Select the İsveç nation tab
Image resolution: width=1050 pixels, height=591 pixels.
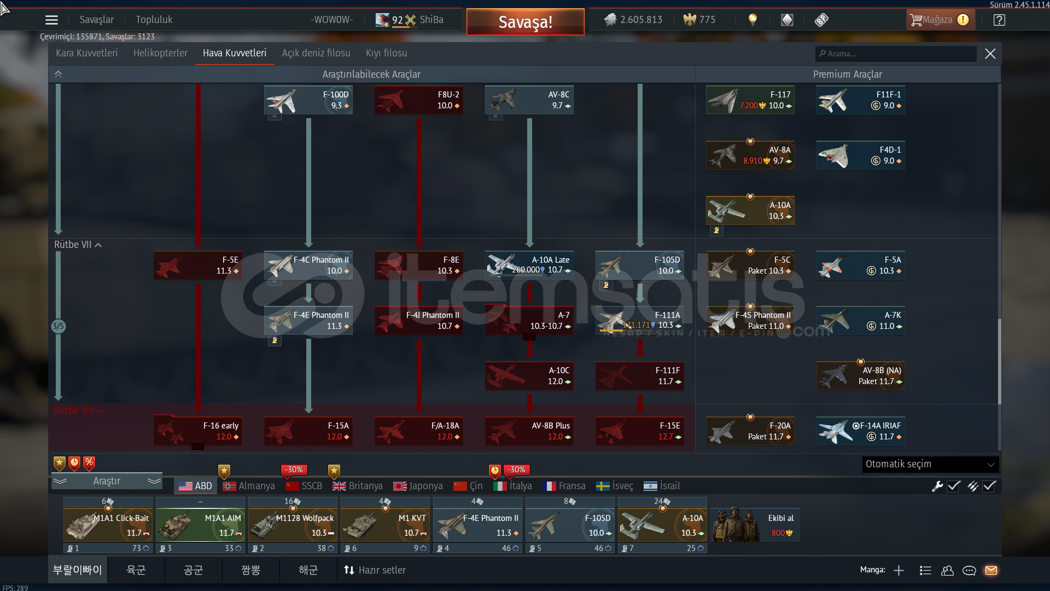pos(615,486)
